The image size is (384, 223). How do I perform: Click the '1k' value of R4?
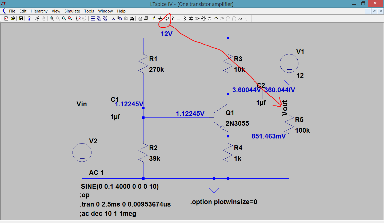coord(238,159)
